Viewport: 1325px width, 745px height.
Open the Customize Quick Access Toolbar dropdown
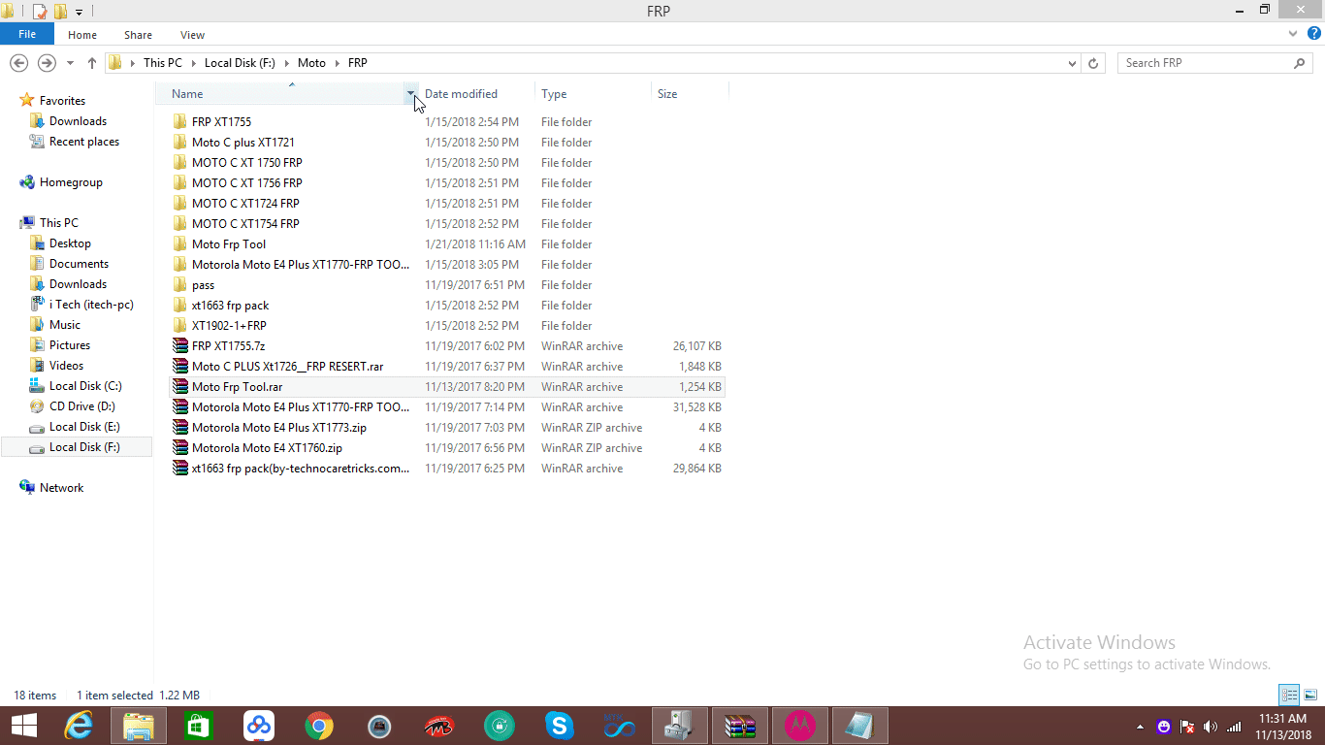point(80,12)
